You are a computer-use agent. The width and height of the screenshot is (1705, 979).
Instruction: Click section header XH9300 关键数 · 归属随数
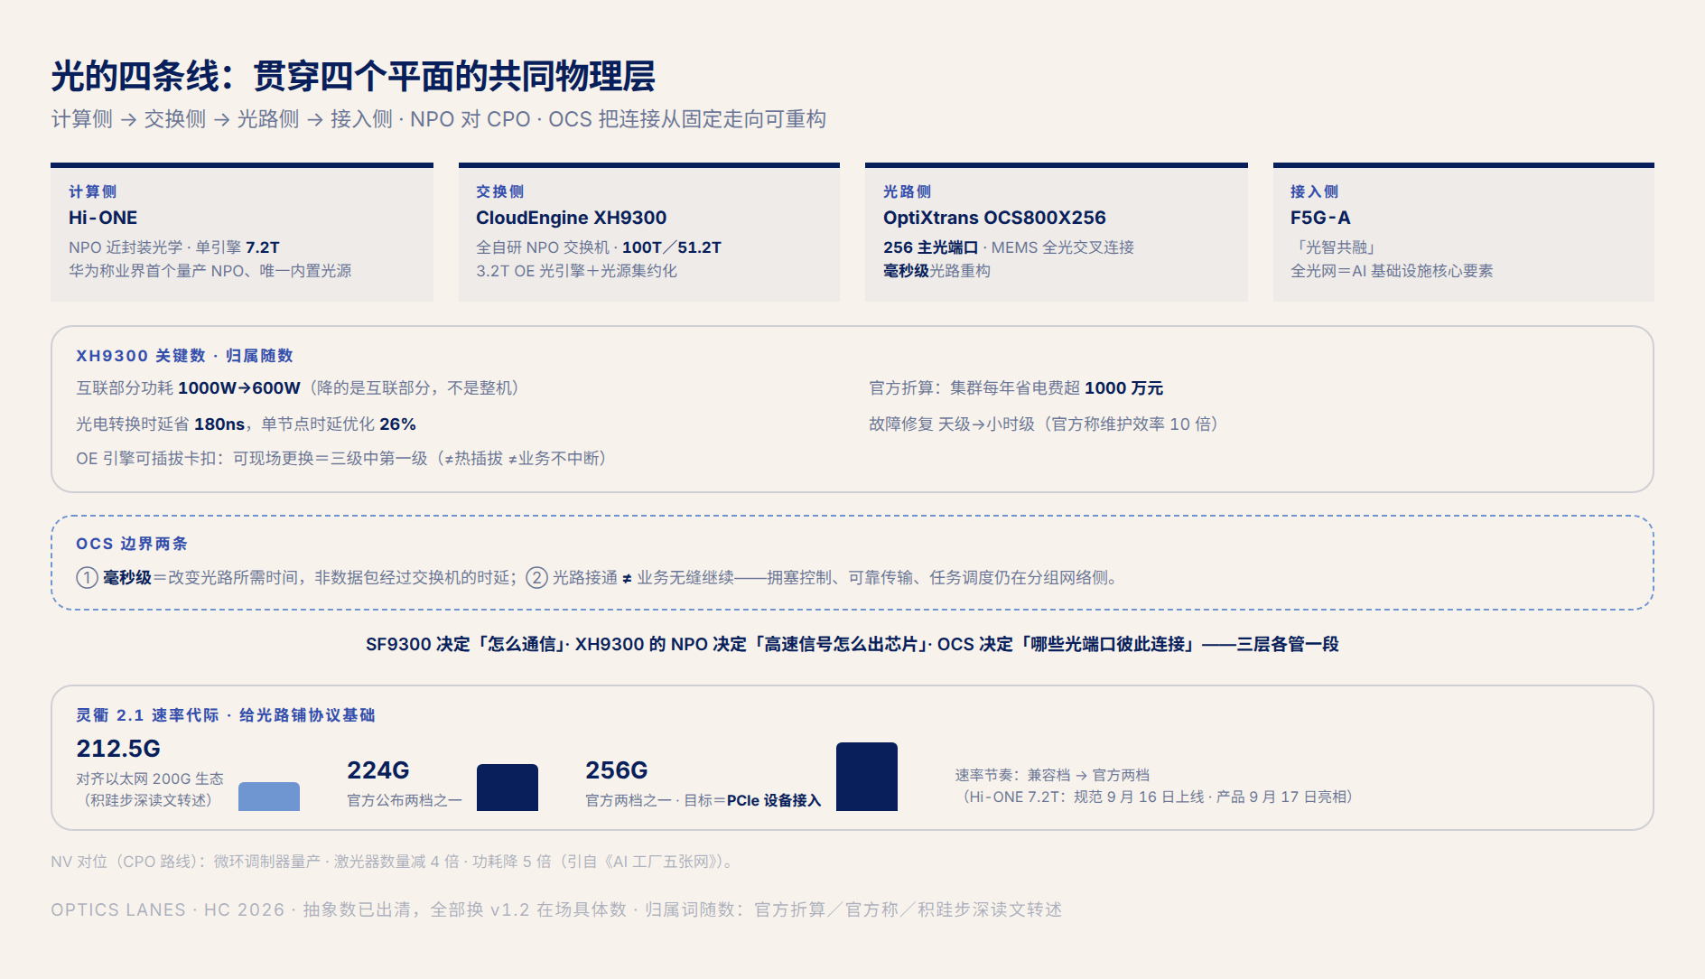tap(184, 356)
